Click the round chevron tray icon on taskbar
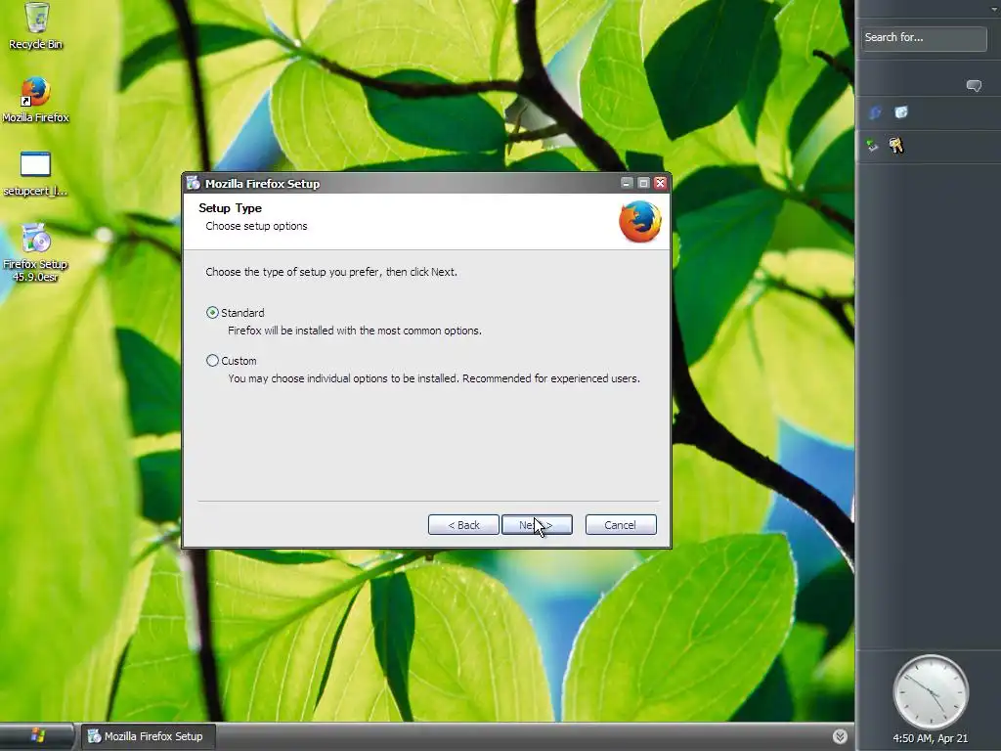Screen dimensions: 1001x751 click(x=840, y=736)
